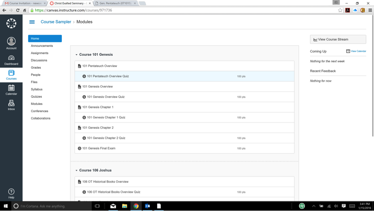Open the Chrome menu icon

pyautogui.click(x=370, y=10)
